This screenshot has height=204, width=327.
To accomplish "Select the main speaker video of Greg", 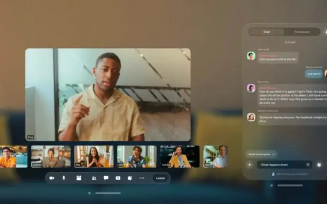I will pyautogui.click(x=108, y=95).
